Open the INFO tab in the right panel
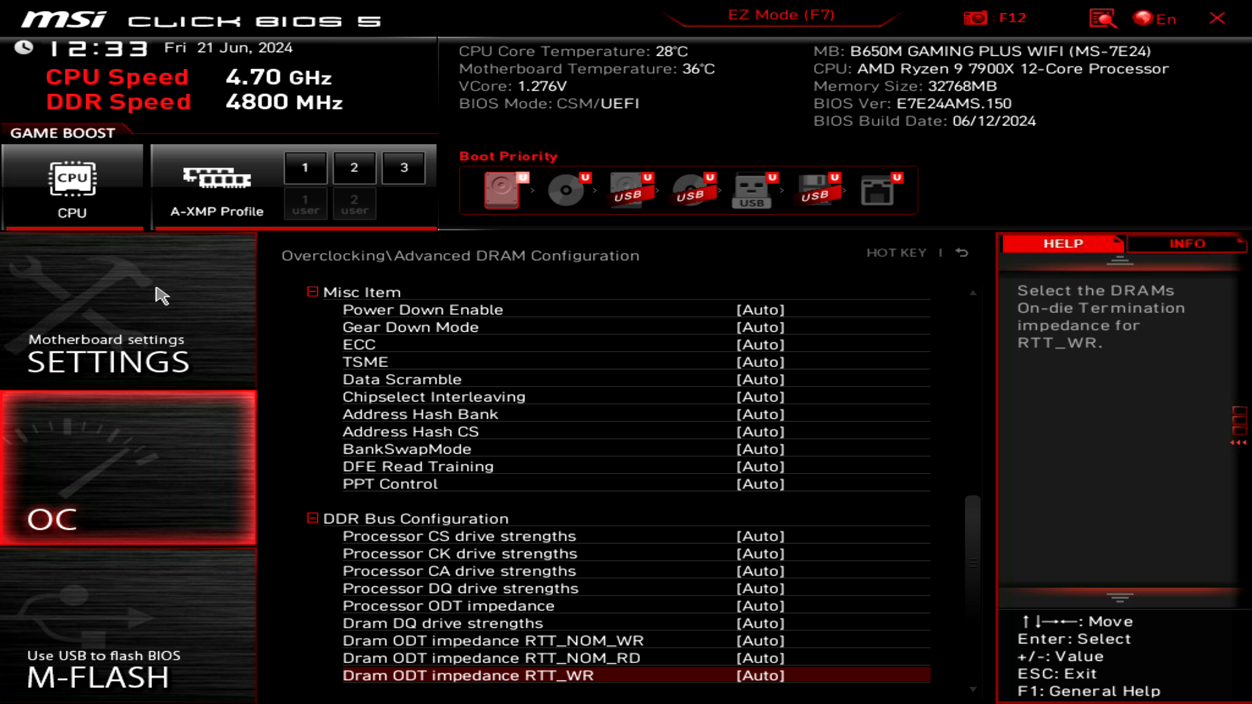 coord(1187,243)
